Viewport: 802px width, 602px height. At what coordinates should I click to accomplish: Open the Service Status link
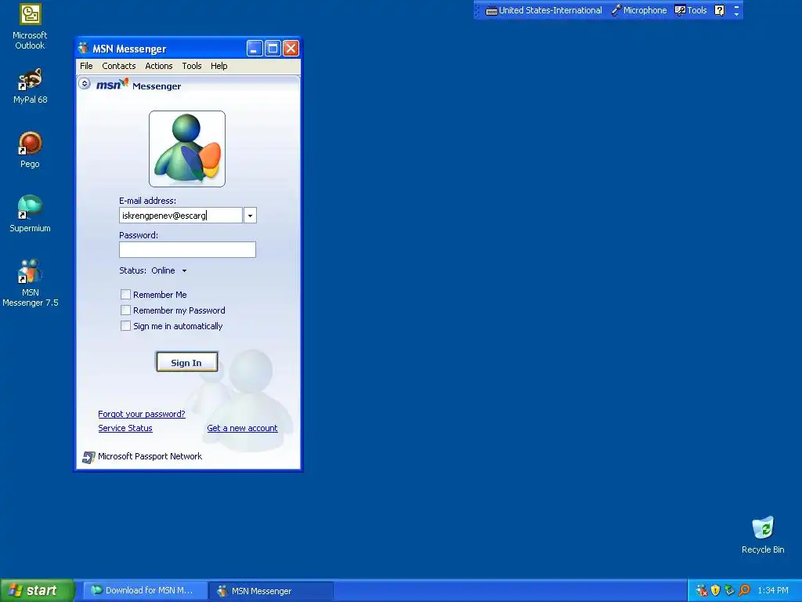pos(125,429)
